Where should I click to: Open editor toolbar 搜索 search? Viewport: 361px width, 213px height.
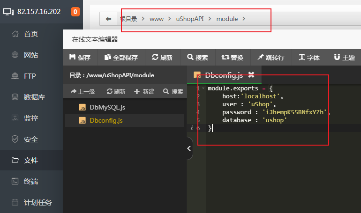point(197,58)
